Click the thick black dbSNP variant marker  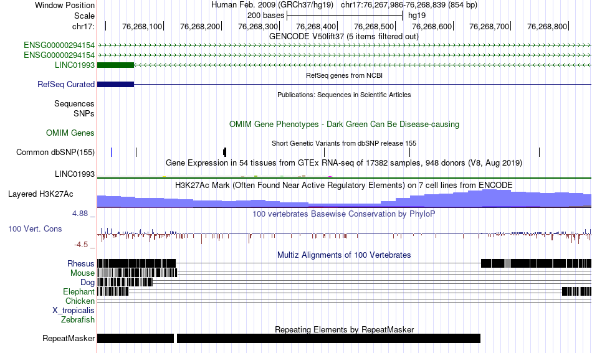(x=224, y=152)
